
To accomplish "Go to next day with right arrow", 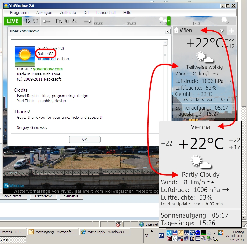I will (x=87, y=21).
